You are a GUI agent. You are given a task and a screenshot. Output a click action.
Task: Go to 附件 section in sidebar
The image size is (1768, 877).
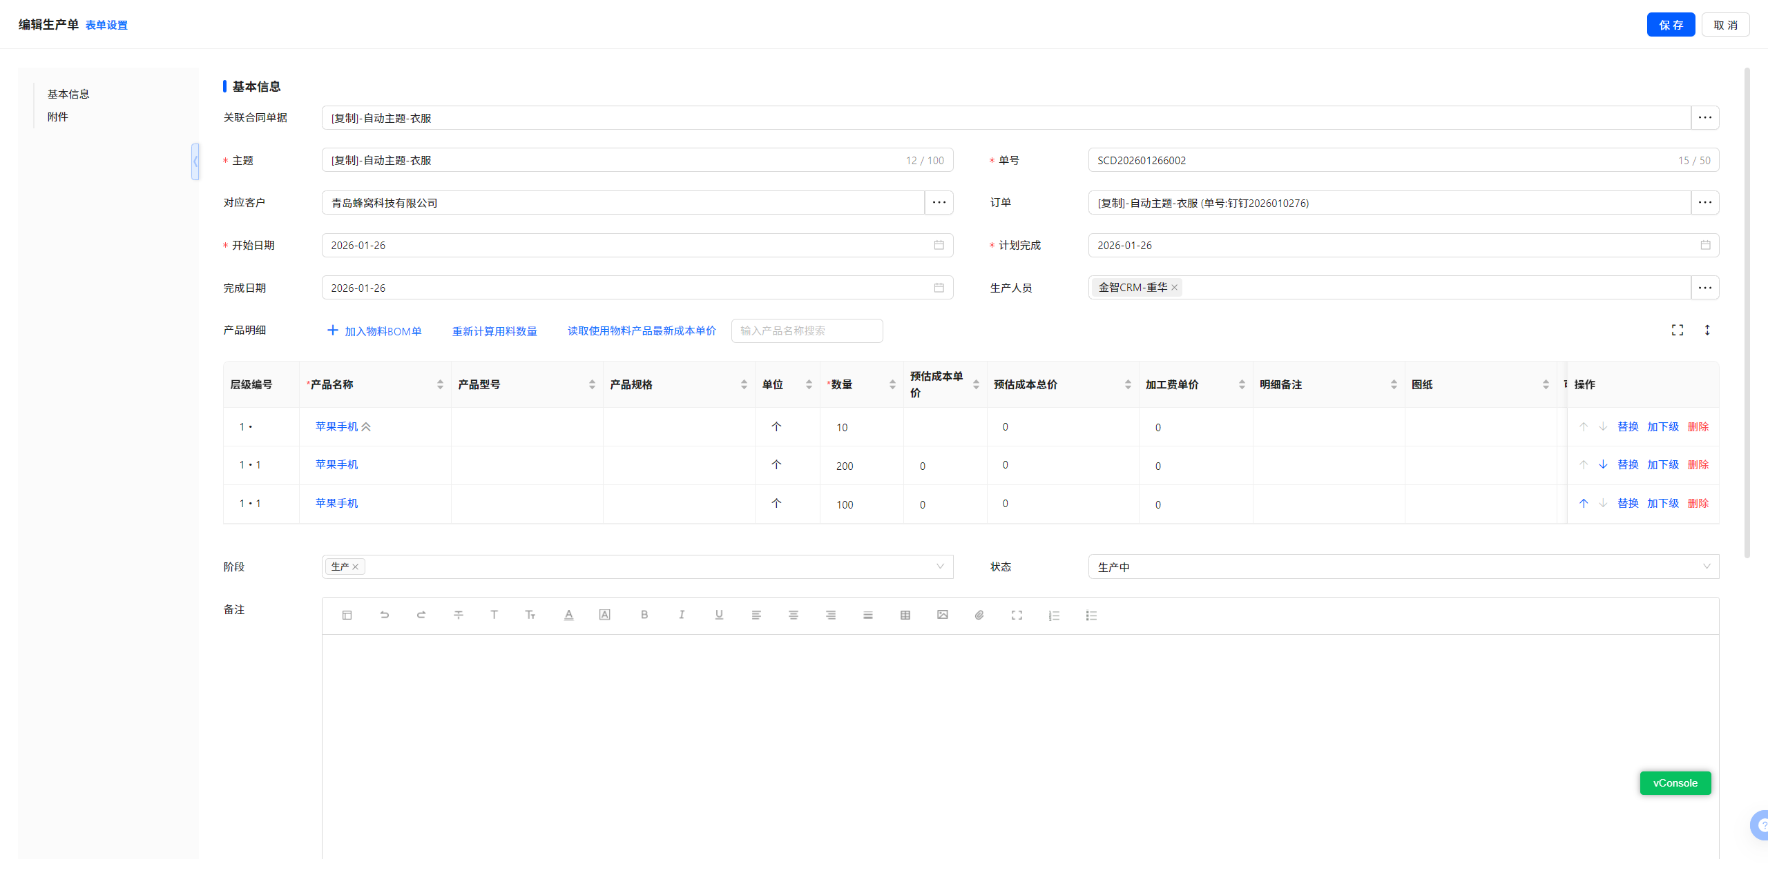point(58,117)
